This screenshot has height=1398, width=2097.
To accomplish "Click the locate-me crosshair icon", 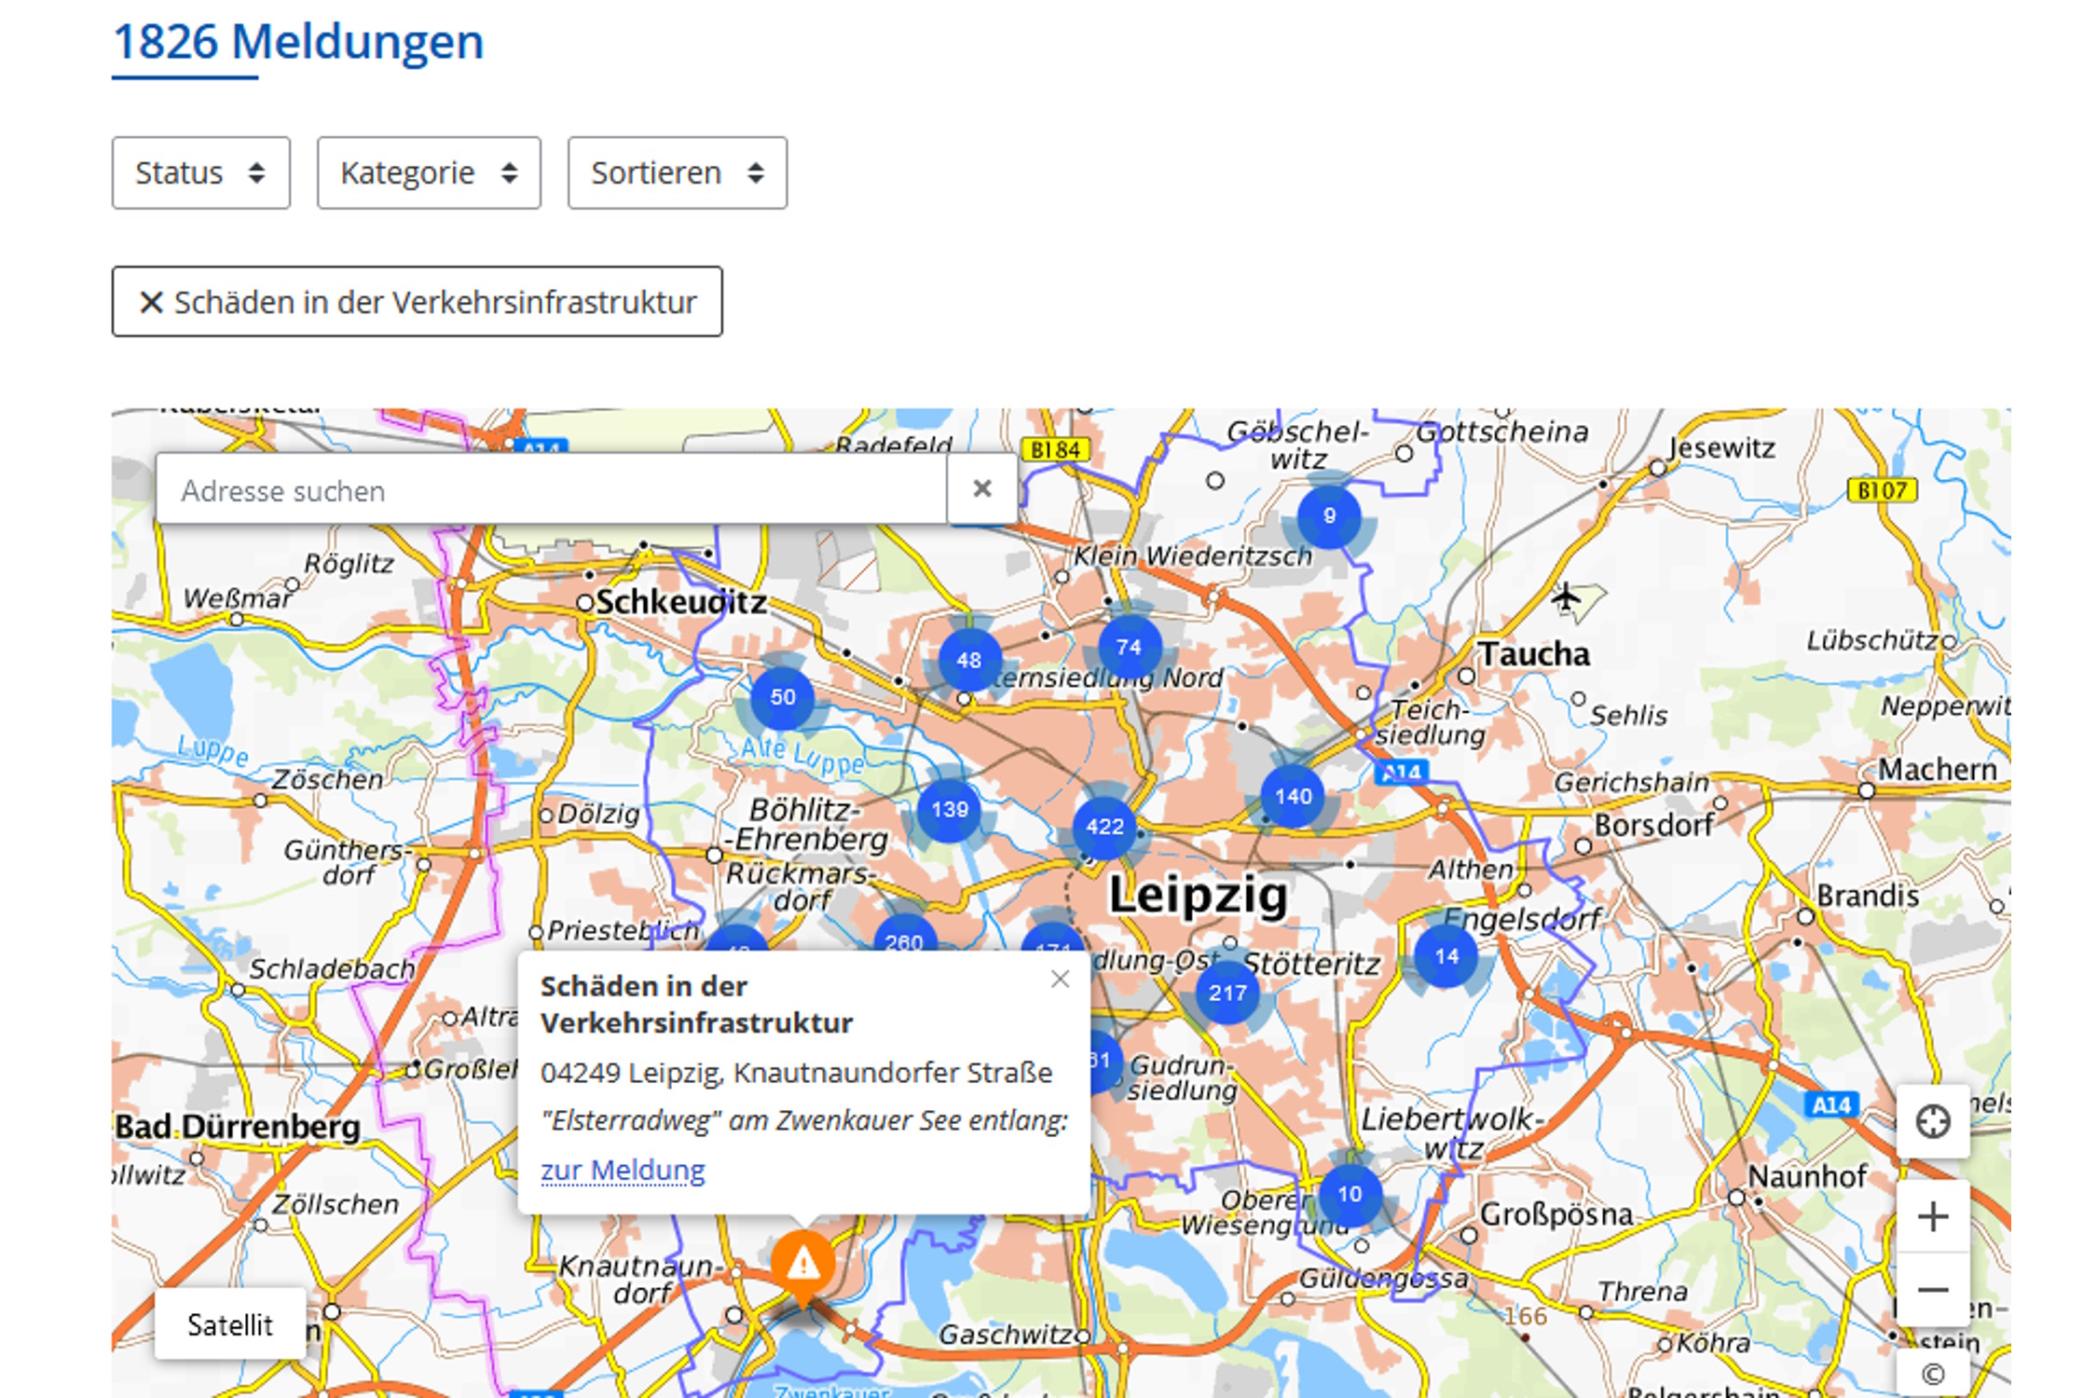I will (x=1932, y=1121).
